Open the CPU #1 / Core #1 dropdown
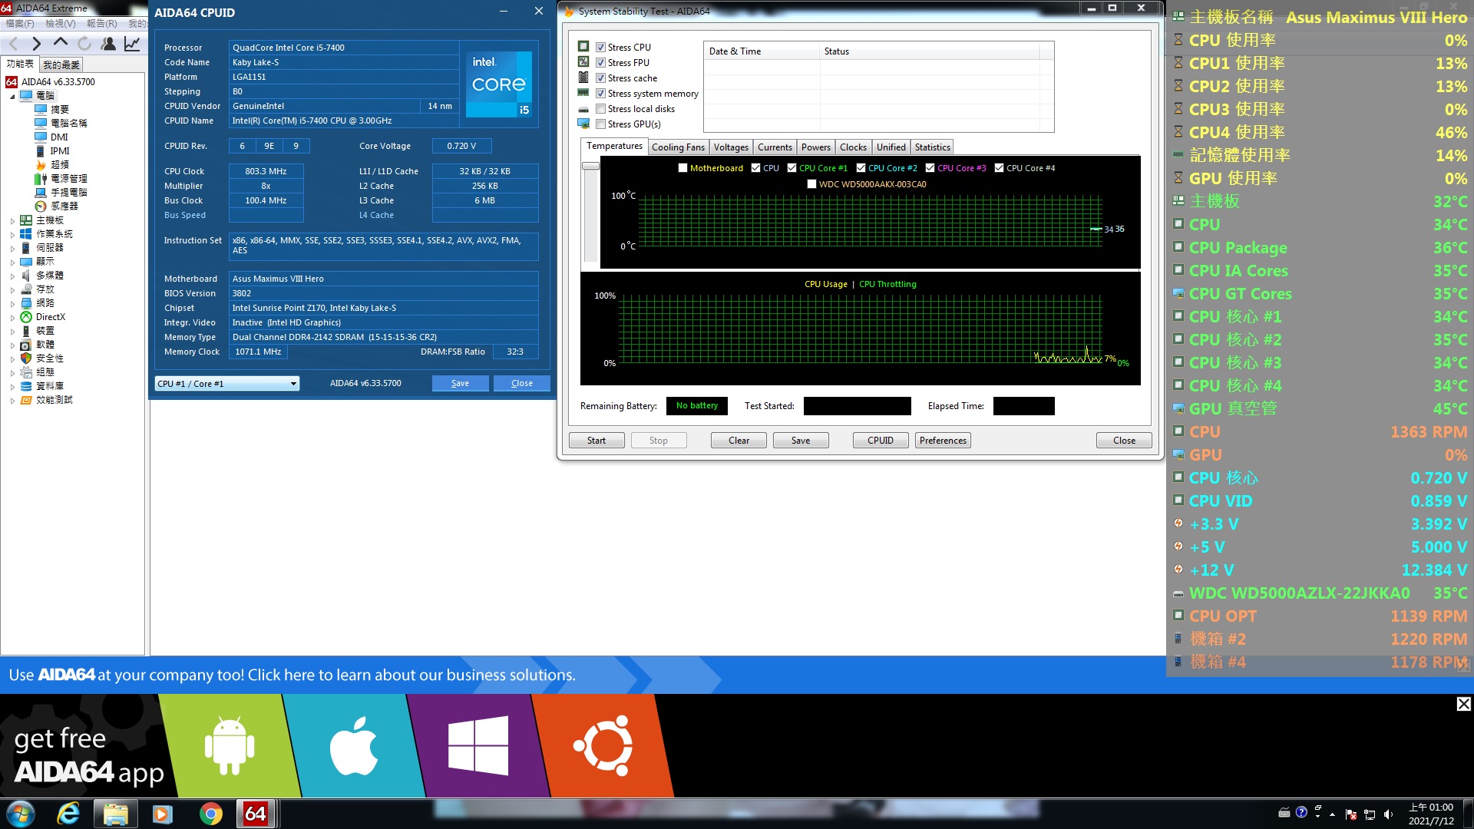The height and width of the screenshot is (829, 1474). click(x=227, y=384)
